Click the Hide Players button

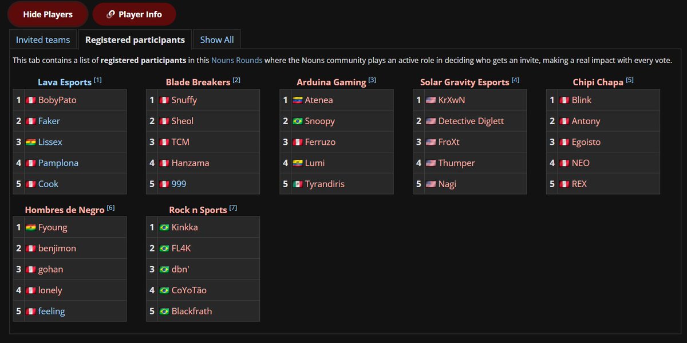48,14
